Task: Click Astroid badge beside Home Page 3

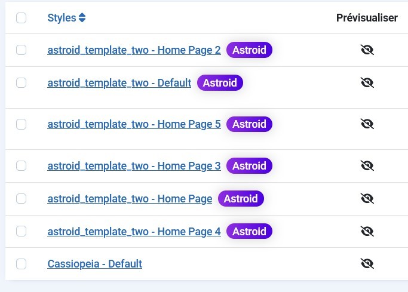Action: click(249, 165)
